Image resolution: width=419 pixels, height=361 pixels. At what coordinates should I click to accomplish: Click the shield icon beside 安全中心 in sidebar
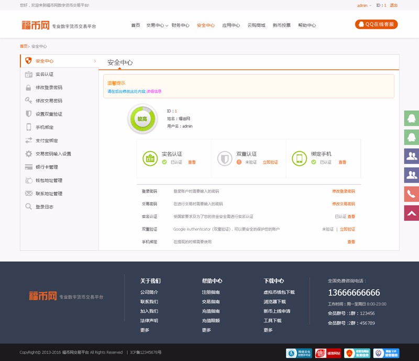[28, 61]
